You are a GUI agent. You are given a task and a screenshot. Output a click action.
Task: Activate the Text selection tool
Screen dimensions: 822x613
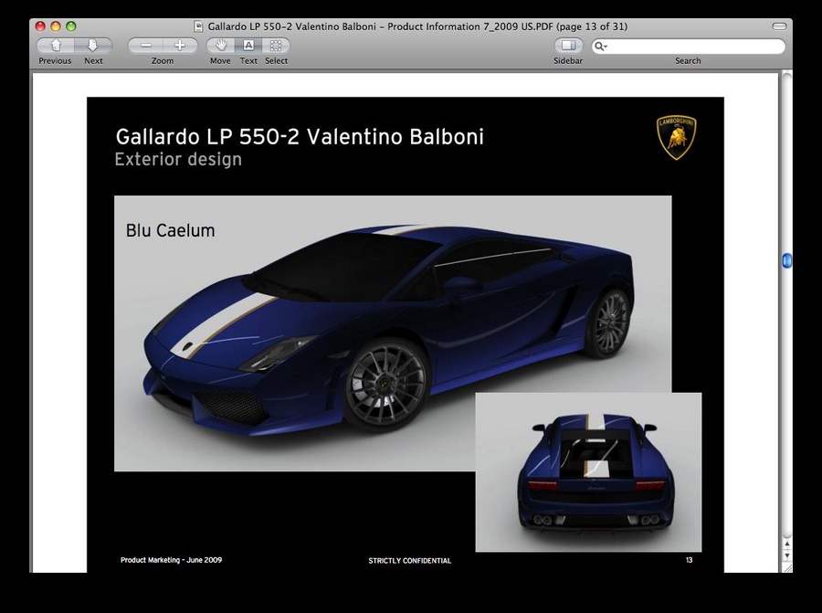click(248, 45)
